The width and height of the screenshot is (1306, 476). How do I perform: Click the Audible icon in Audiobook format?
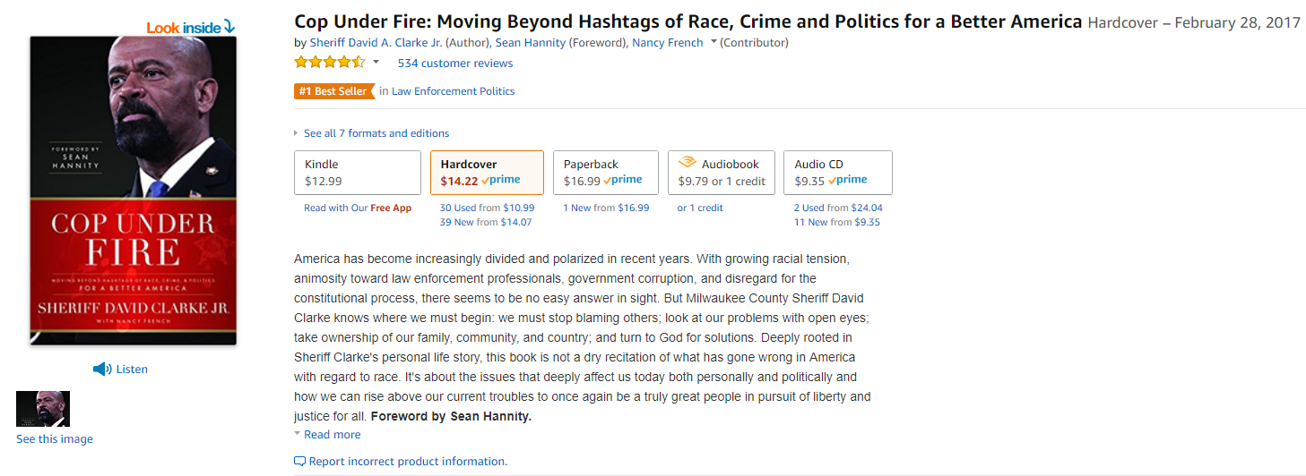[688, 163]
